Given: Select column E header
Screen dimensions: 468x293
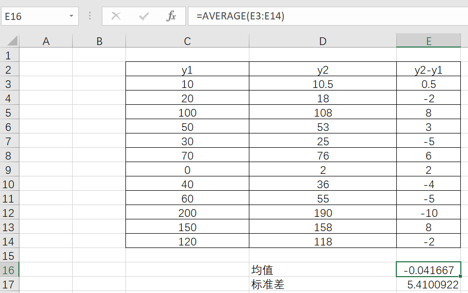Looking at the screenshot, I should point(429,40).
